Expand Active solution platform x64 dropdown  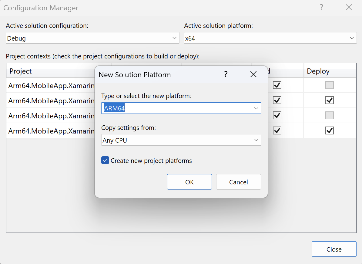click(352, 38)
